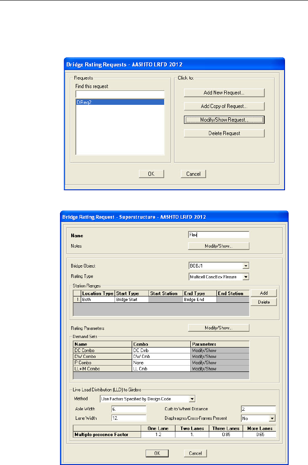
Task: Open Rating Parameters Modify/Show button
Action: coord(219,328)
